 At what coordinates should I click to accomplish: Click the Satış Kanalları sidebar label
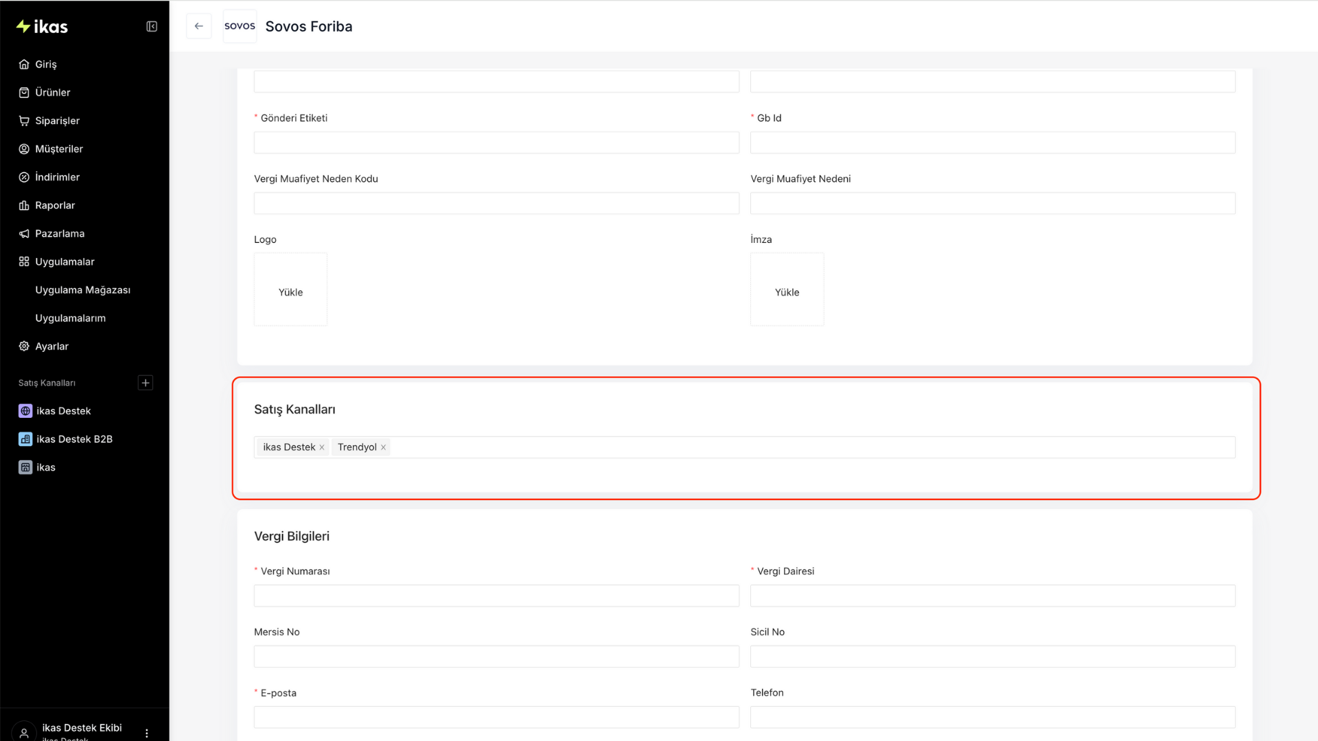click(x=47, y=383)
